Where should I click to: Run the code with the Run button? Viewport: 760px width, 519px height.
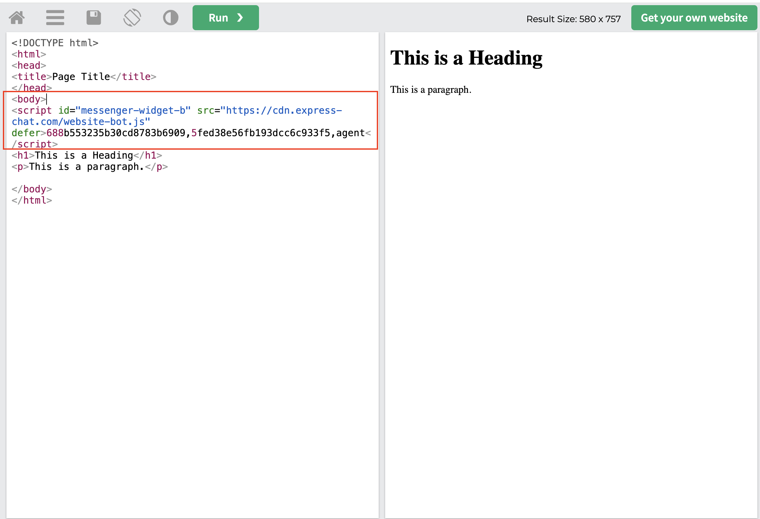click(x=225, y=18)
